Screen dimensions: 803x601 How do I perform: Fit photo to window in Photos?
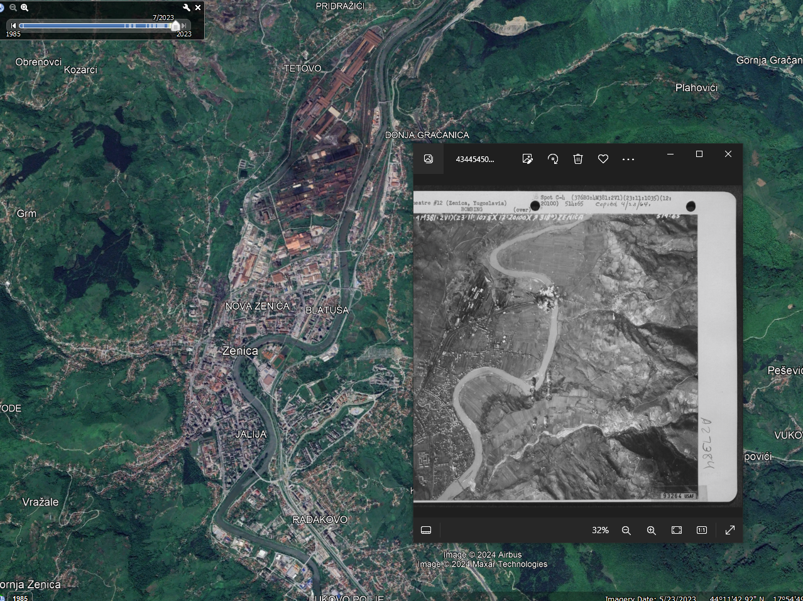[x=677, y=530]
